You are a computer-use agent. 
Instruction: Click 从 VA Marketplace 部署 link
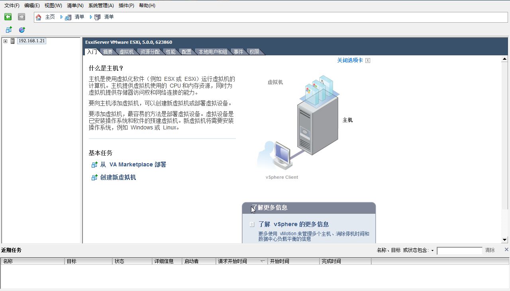click(x=133, y=164)
